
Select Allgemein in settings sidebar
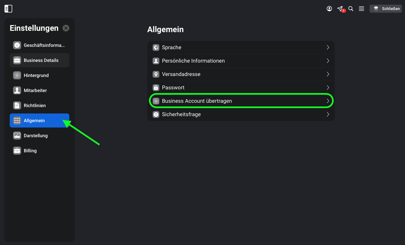point(39,120)
